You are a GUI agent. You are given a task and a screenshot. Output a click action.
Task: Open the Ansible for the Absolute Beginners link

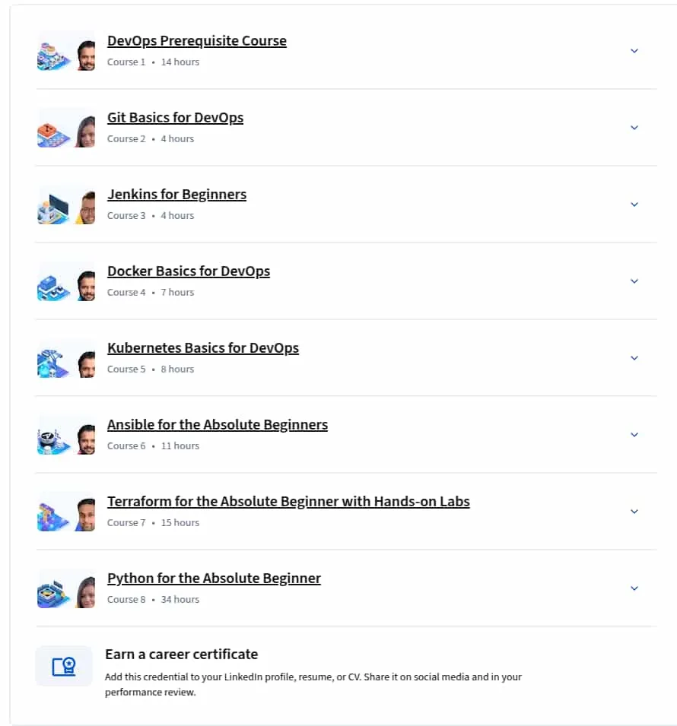(x=218, y=425)
